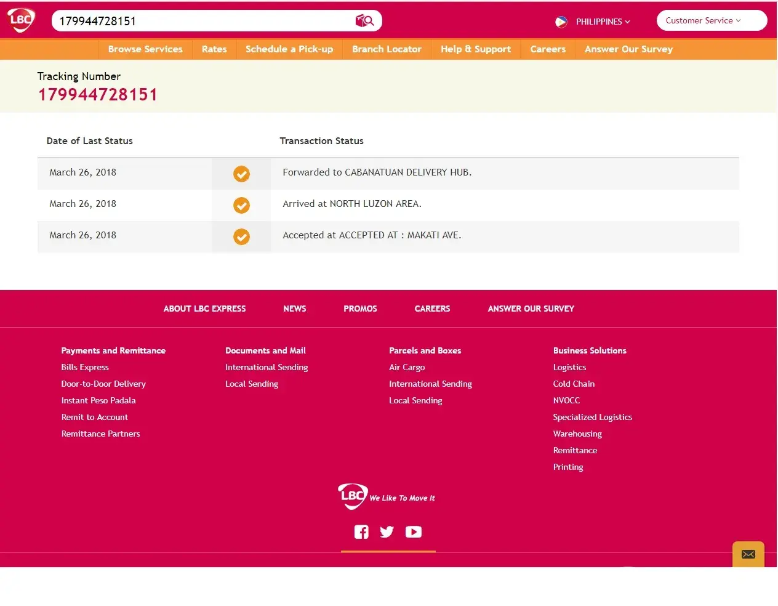Click the package search icon in tracking box
The height and width of the screenshot is (606, 778).
[x=364, y=21]
